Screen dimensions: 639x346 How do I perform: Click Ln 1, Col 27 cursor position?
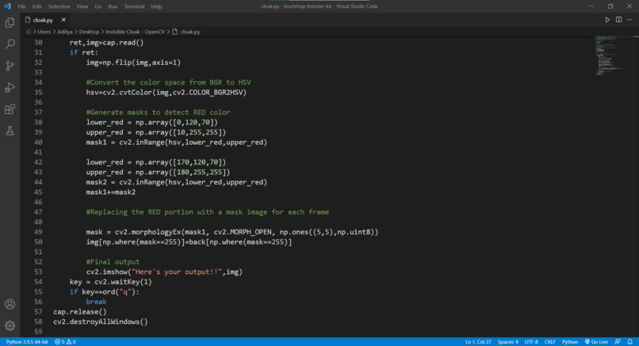click(478, 341)
